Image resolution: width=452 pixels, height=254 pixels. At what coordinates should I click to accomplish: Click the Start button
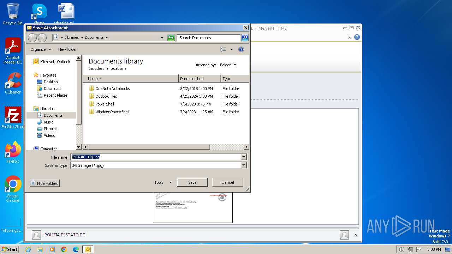coord(10,249)
